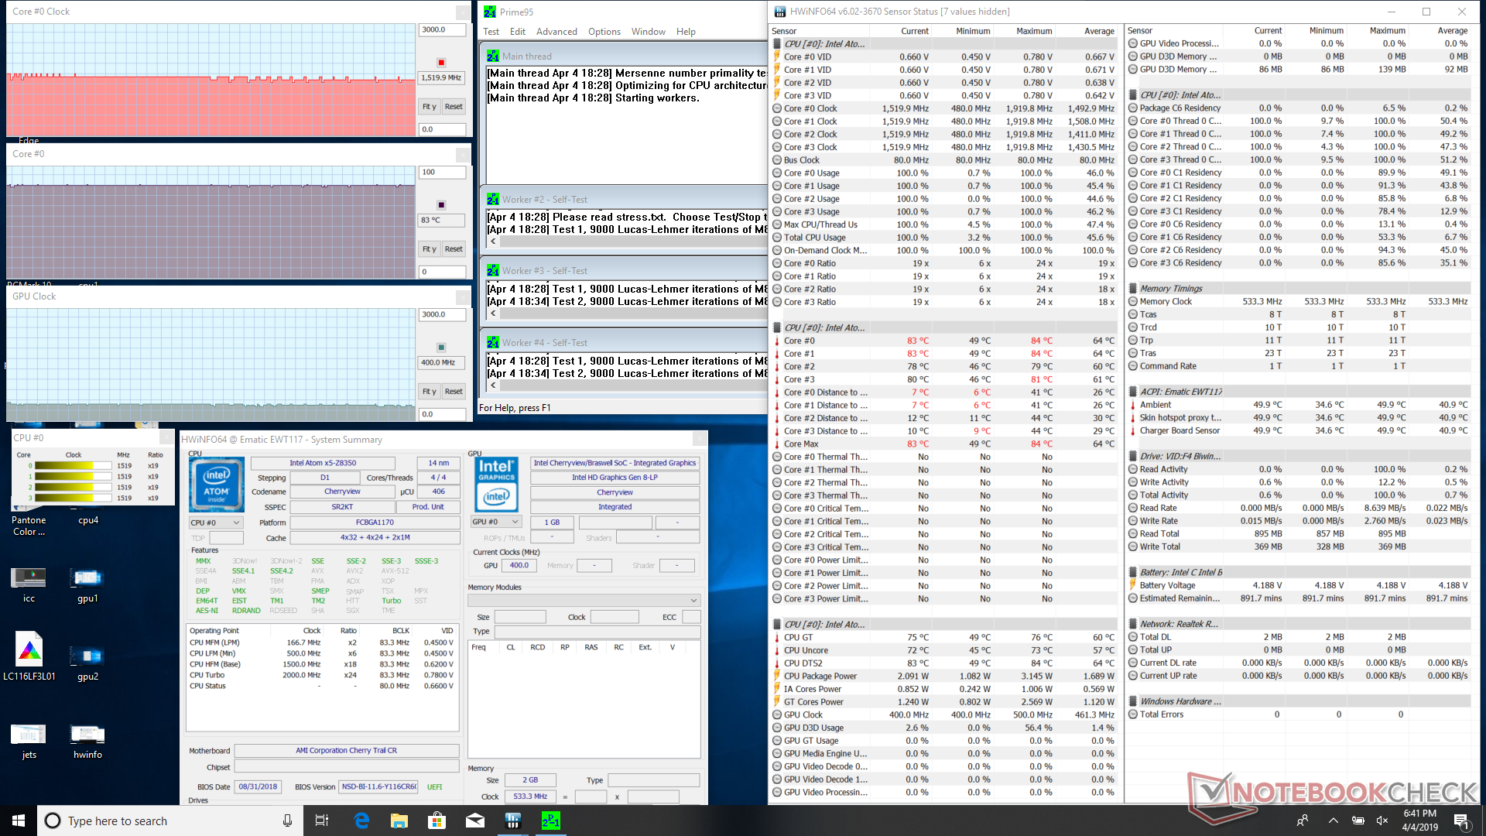
Task: Open the Microsoft Store taskbar icon
Action: 437,821
